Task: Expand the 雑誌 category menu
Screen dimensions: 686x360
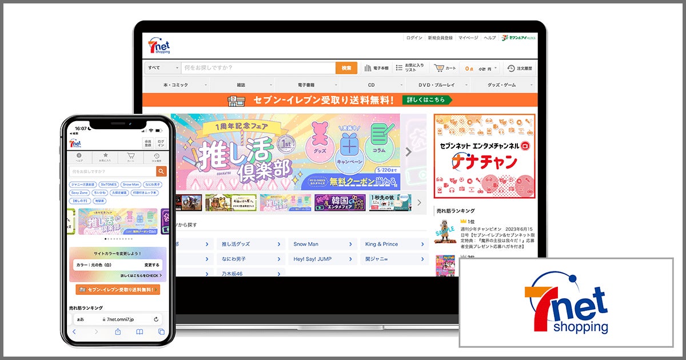Action: coord(242,85)
